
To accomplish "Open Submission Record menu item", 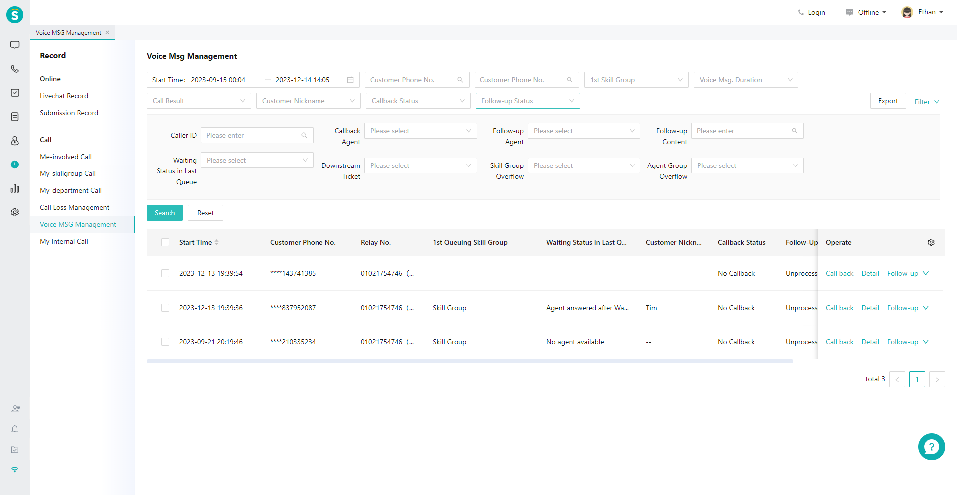I will tap(69, 113).
